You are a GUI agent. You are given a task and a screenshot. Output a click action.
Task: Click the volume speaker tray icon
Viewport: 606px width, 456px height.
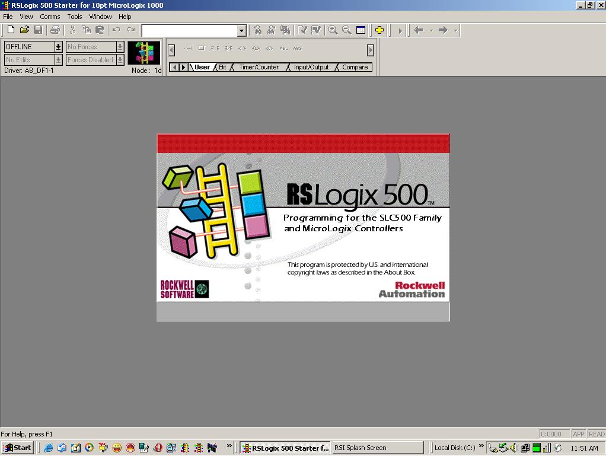[513, 448]
